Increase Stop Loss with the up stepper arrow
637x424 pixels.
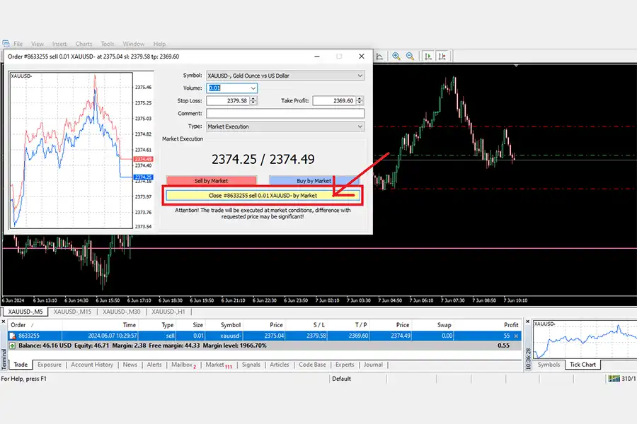(253, 98)
